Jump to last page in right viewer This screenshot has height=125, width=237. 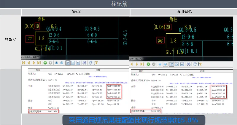[142, 64]
